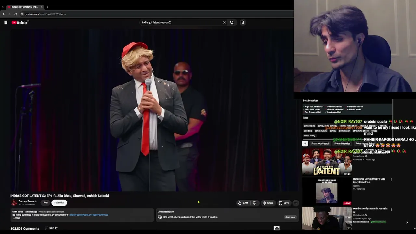Go to YouTube home via logo
The image size is (416, 234).
click(20, 22)
